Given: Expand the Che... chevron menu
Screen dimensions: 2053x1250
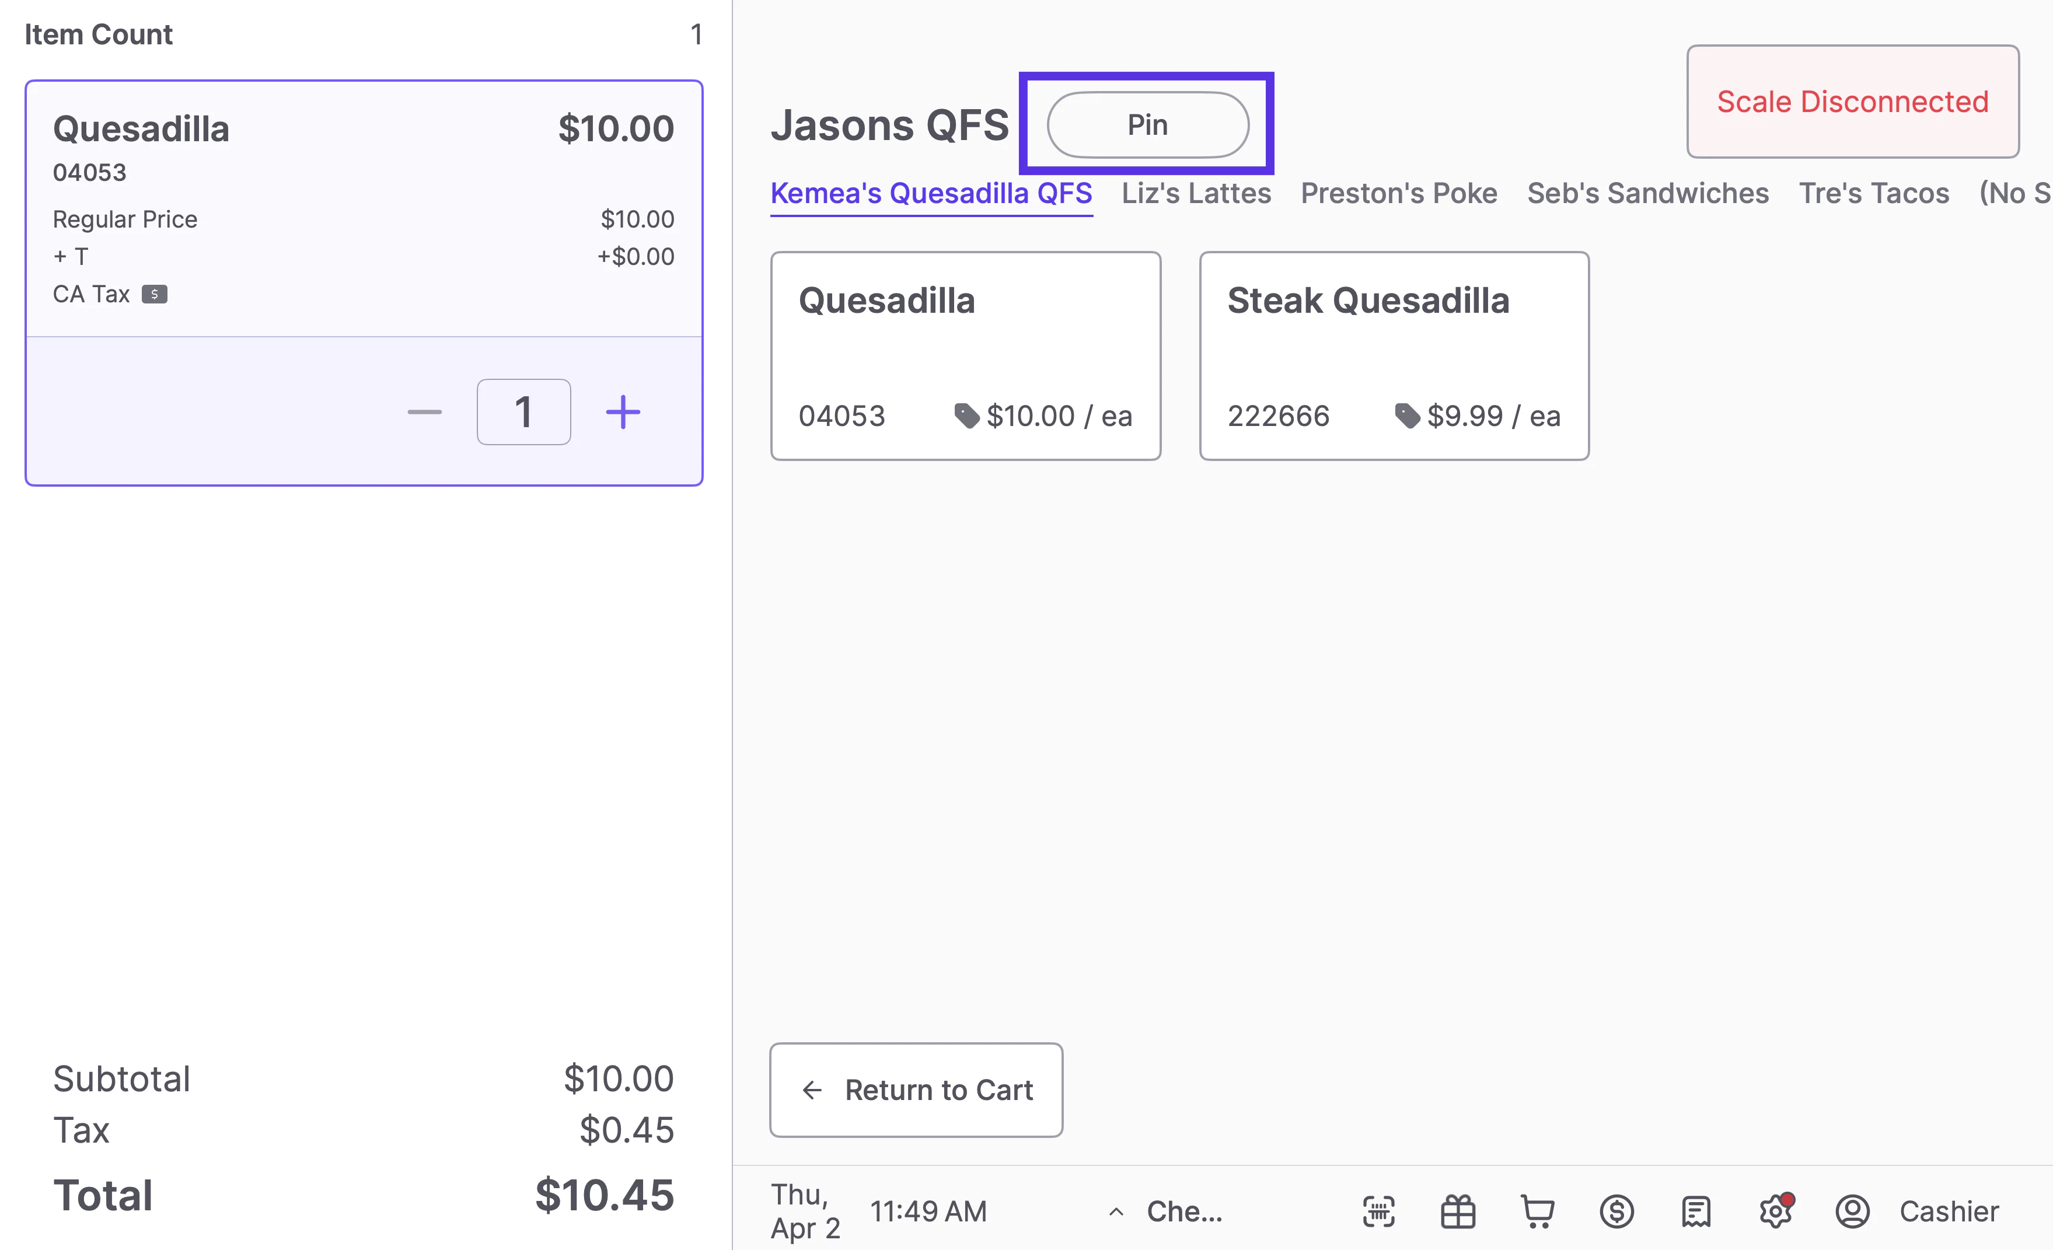Looking at the screenshot, I should [1116, 1211].
